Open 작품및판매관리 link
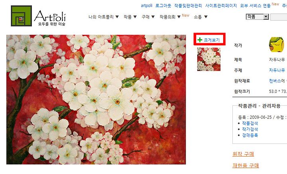This screenshot has width=287, height=174. point(188,6)
